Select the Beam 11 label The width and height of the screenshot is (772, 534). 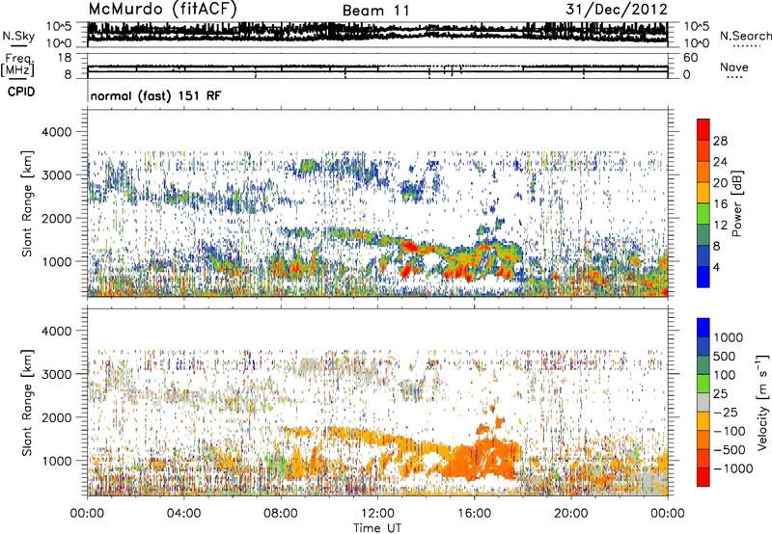376,11
